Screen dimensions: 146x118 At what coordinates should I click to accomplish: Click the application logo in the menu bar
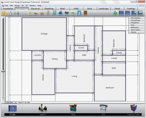pos(3,5)
